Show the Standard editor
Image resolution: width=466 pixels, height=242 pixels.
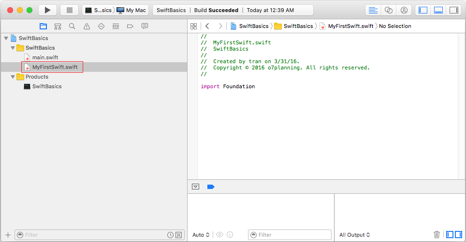tap(373, 10)
